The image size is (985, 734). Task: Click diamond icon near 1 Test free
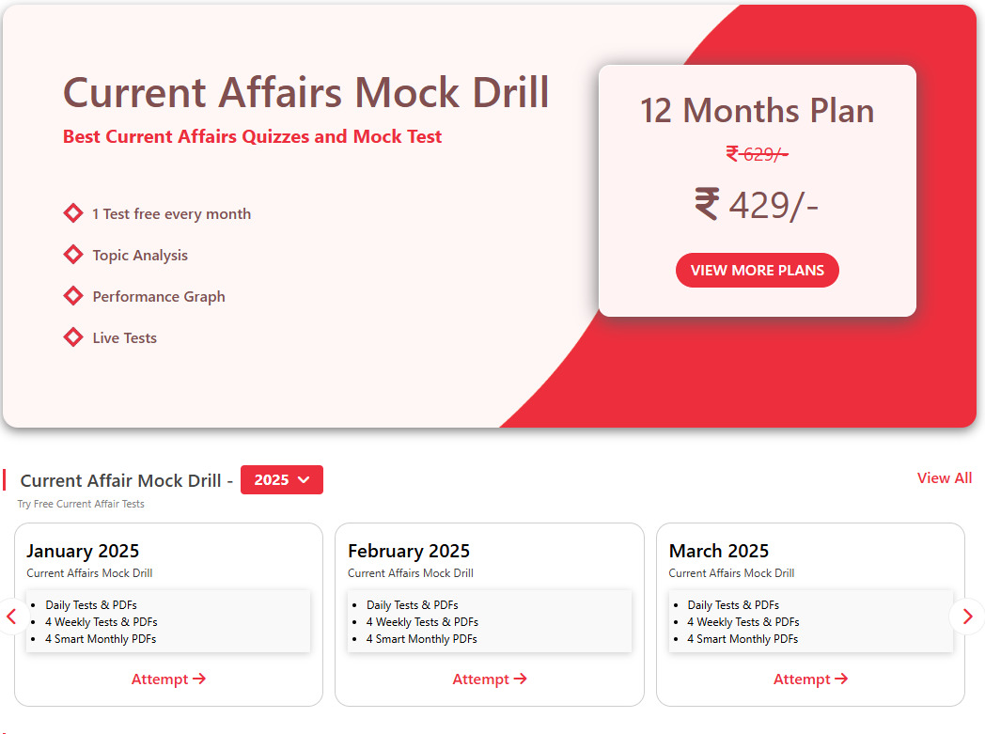(73, 213)
